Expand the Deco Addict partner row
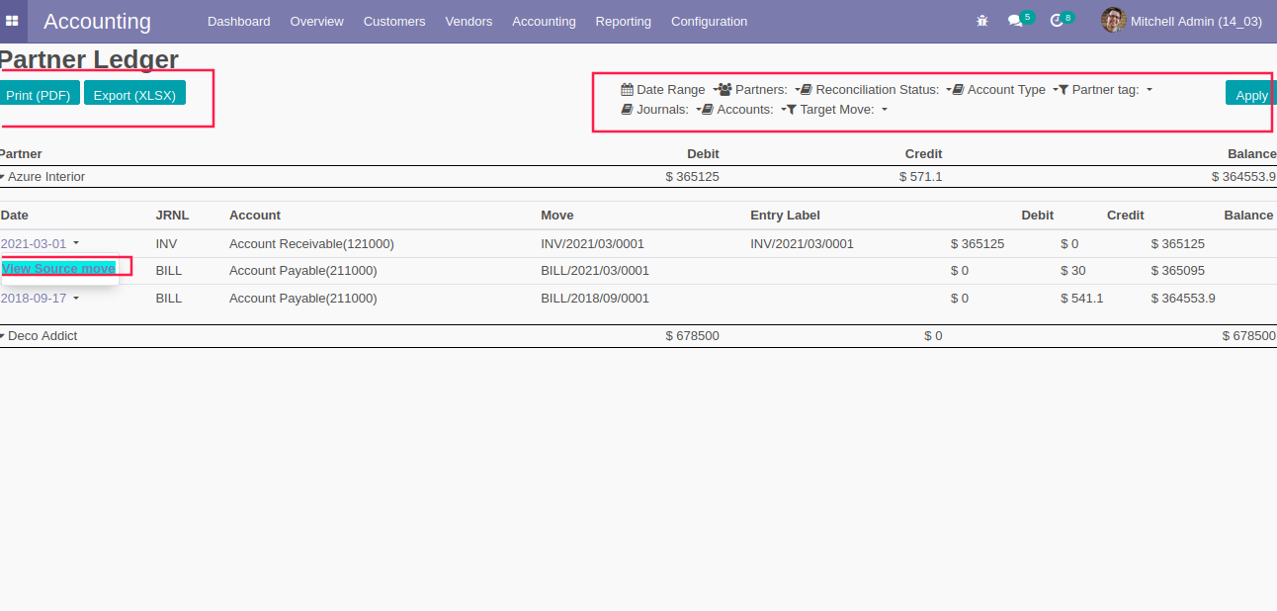Image resolution: width=1277 pixels, height=611 pixels. pos(3,336)
